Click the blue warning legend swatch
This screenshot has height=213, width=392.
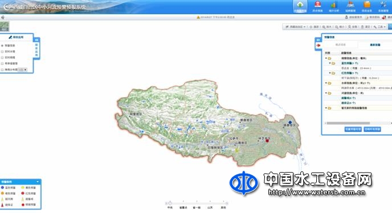2,187
